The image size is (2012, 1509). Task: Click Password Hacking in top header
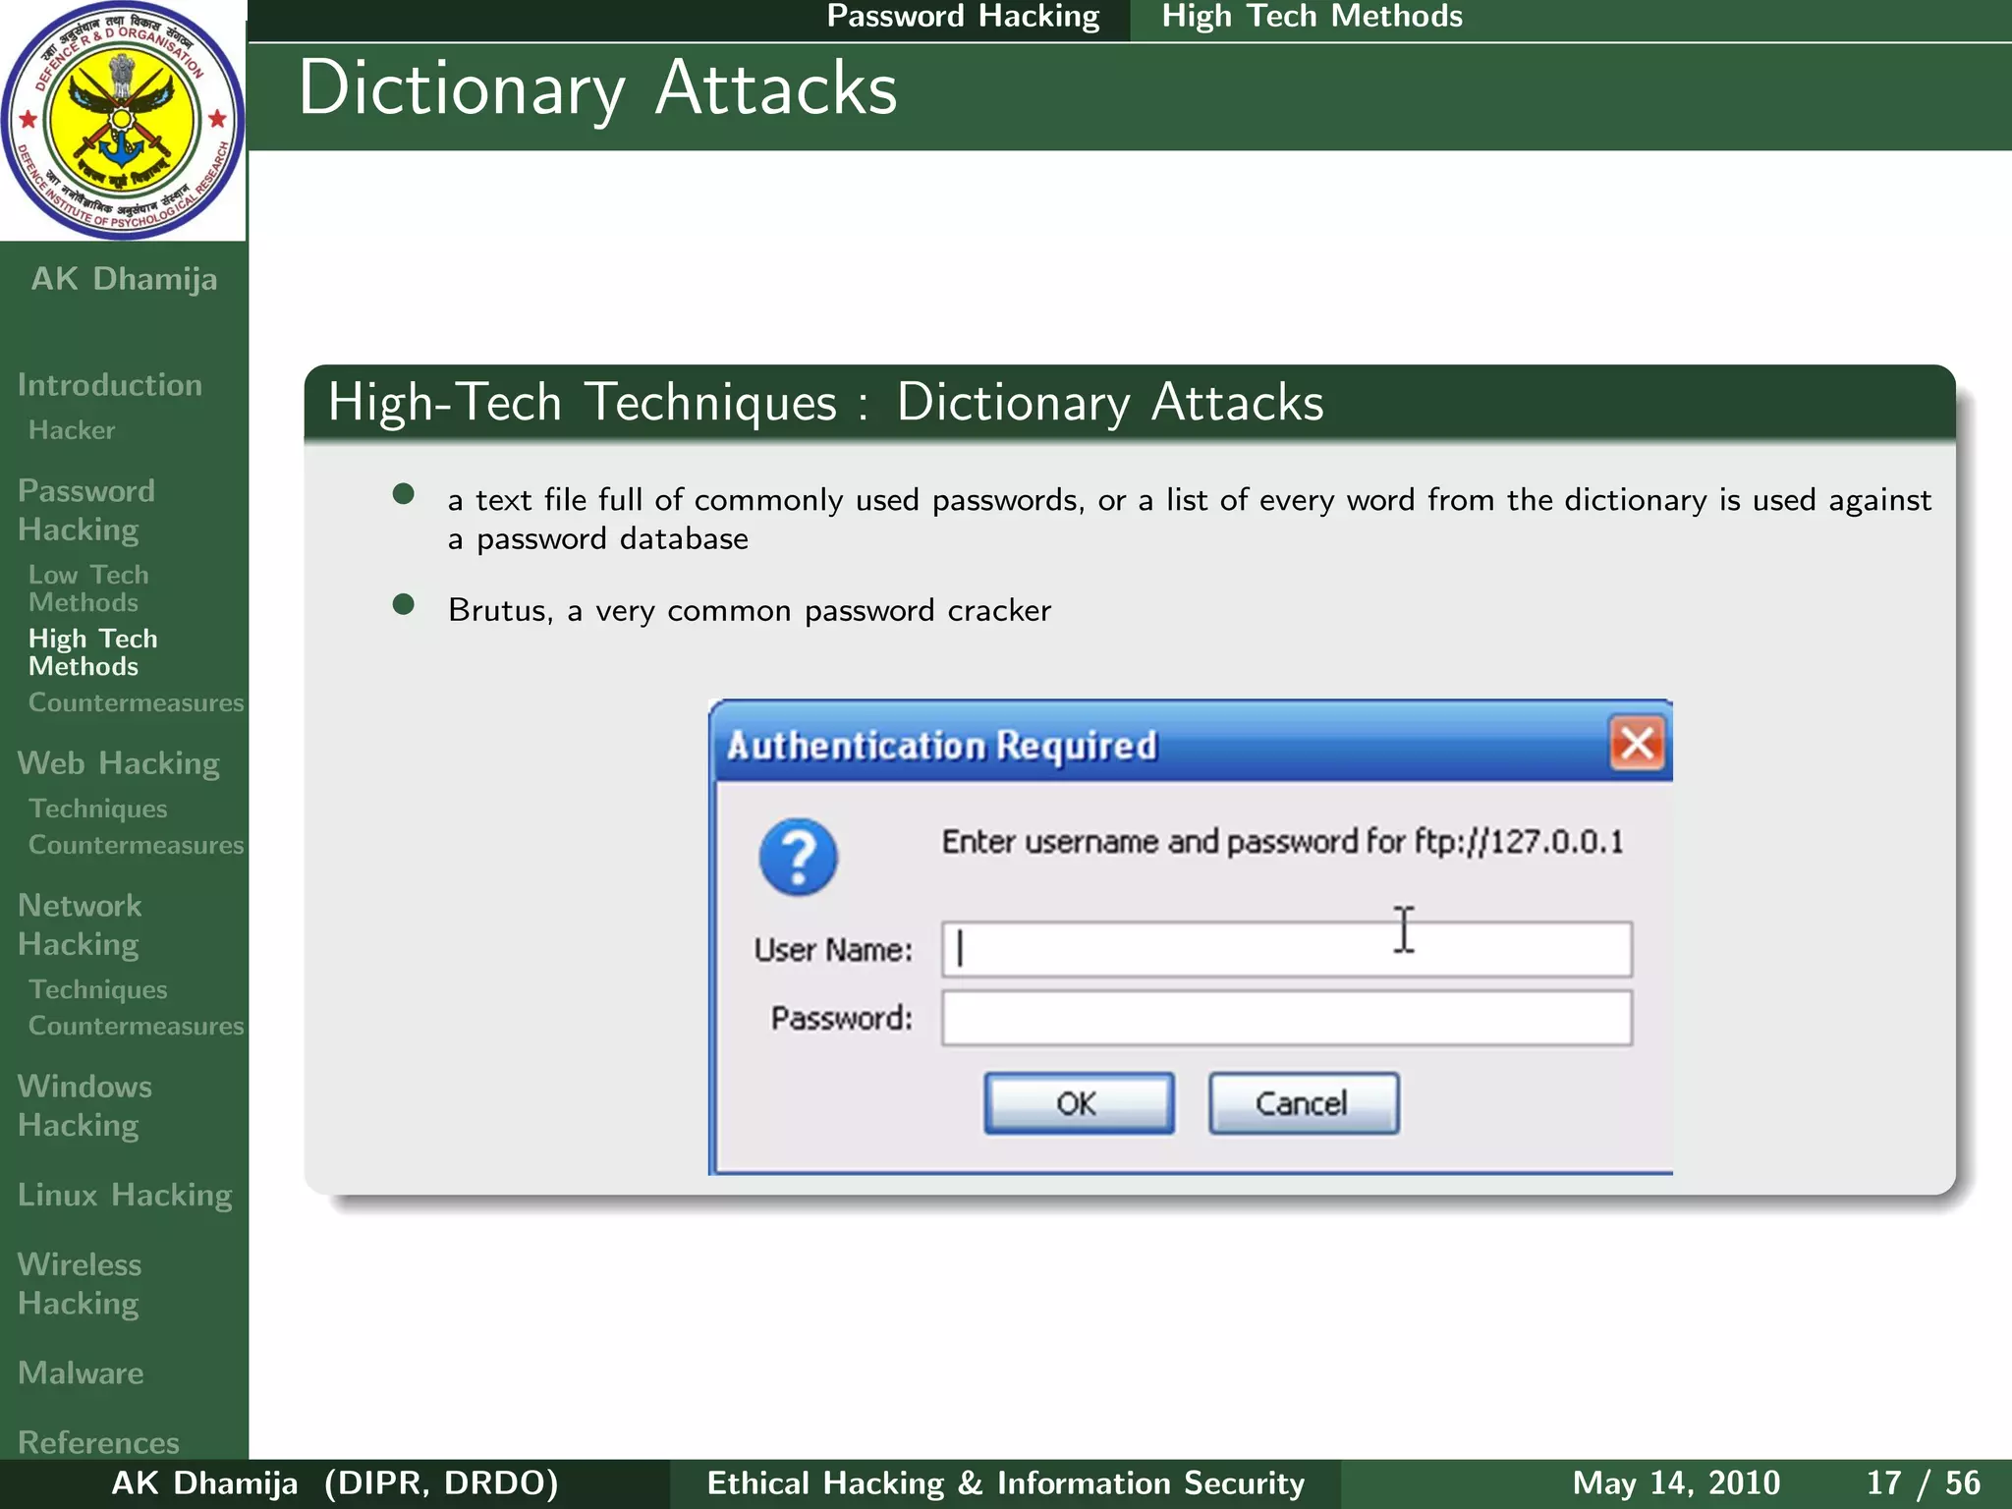click(x=963, y=17)
